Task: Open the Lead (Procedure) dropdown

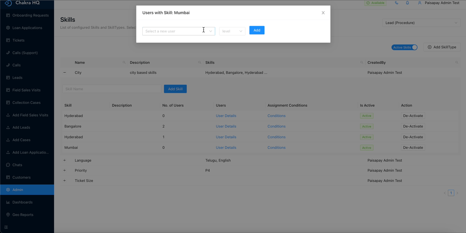Action: click(421, 23)
